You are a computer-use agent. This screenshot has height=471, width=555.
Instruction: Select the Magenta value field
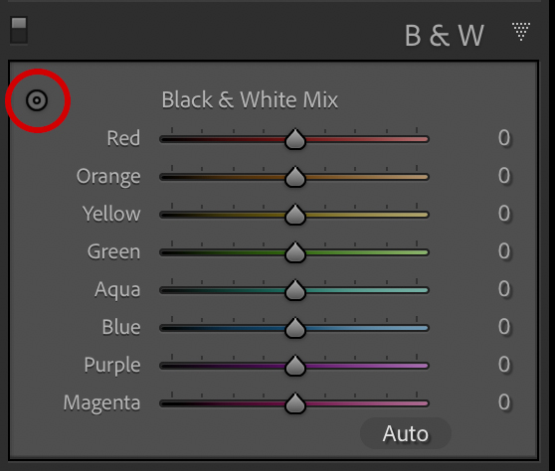504,402
